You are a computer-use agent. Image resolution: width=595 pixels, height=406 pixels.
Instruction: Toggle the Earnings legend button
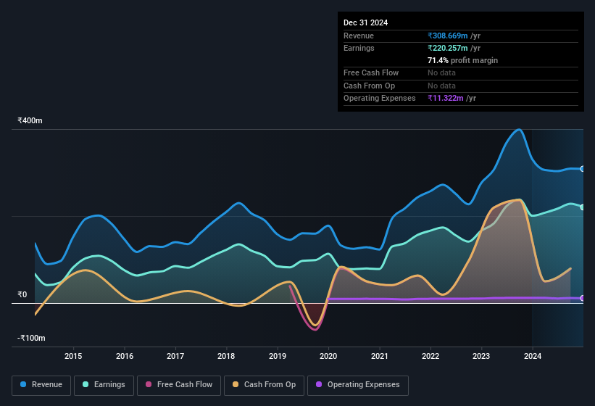tap(104, 385)
